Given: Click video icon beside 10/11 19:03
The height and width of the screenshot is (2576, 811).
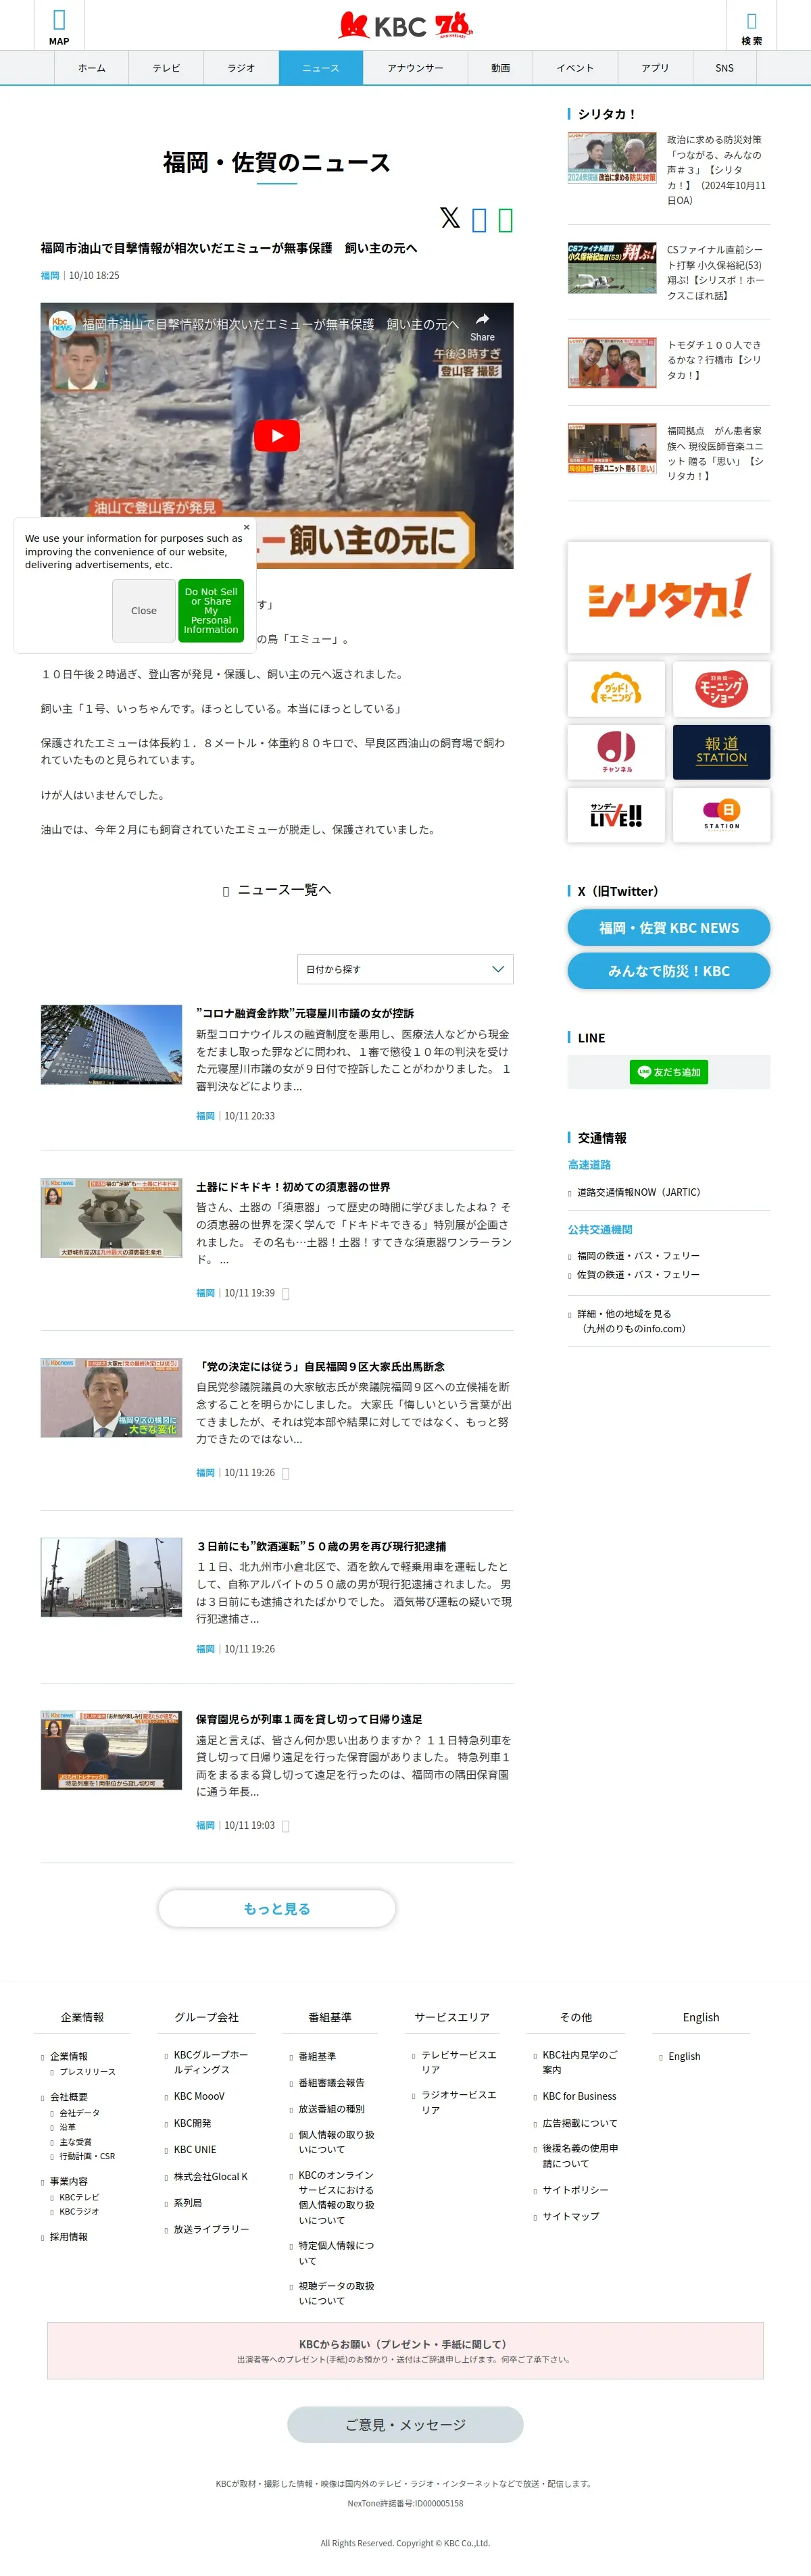Looking at the screenshot, I should click(285, 1826).
